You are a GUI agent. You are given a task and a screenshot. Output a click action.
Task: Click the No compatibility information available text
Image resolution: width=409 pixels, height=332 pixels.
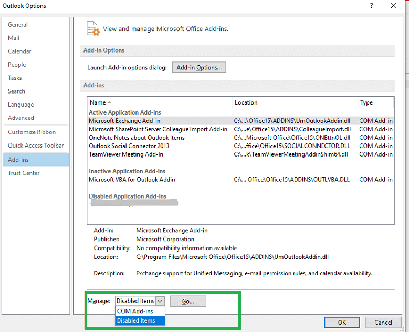[186, 248]
